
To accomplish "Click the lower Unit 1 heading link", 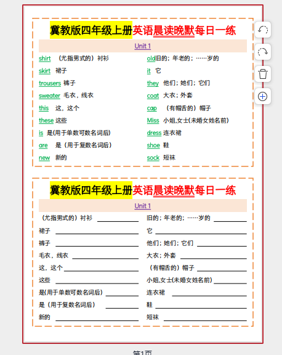I will 142,206.
